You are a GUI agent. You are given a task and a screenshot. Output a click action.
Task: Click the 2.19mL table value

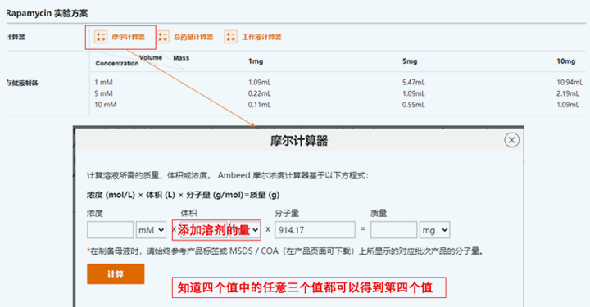pyautogui.click(x=568, y=93)
